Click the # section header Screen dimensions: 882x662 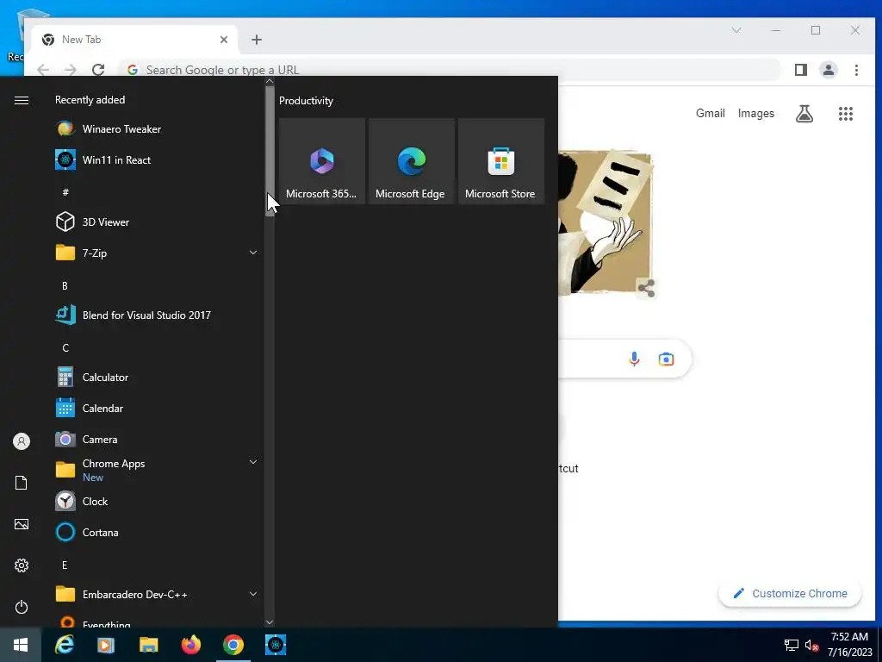click(x=65, y=192)
